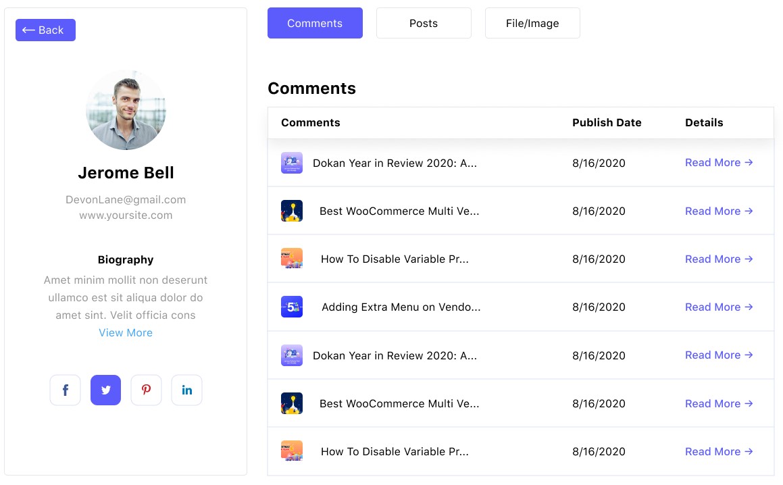This screenshot has width=783, height=485.
Task: Click the www.yoursite.com website text
Action: pos(126,215)
